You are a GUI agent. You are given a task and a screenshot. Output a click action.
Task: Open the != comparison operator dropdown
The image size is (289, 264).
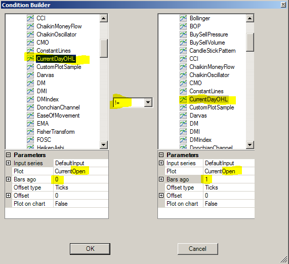(148, 102)
